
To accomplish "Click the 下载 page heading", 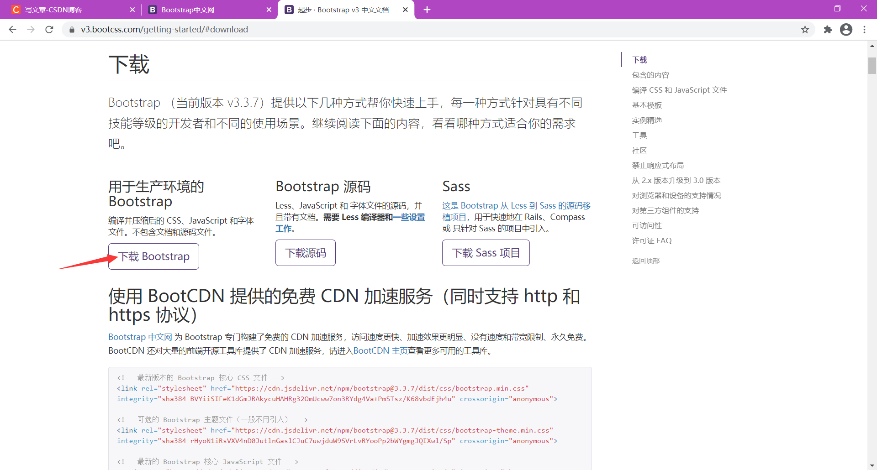I will pyautogui.click(x=129, y=64).
